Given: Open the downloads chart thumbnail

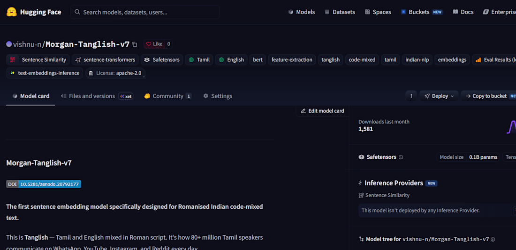Looking at the screenshot, I should (x=511, y=126).
